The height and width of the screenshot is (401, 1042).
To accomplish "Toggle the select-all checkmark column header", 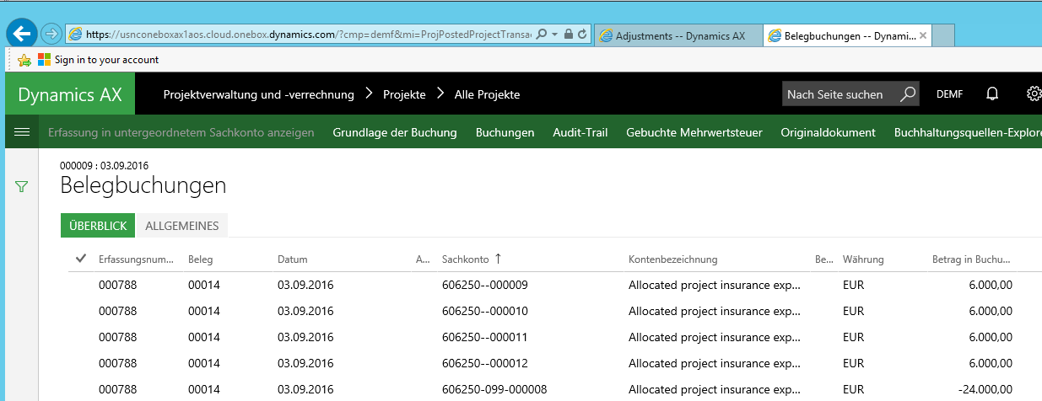I will [x=81, y=259].
